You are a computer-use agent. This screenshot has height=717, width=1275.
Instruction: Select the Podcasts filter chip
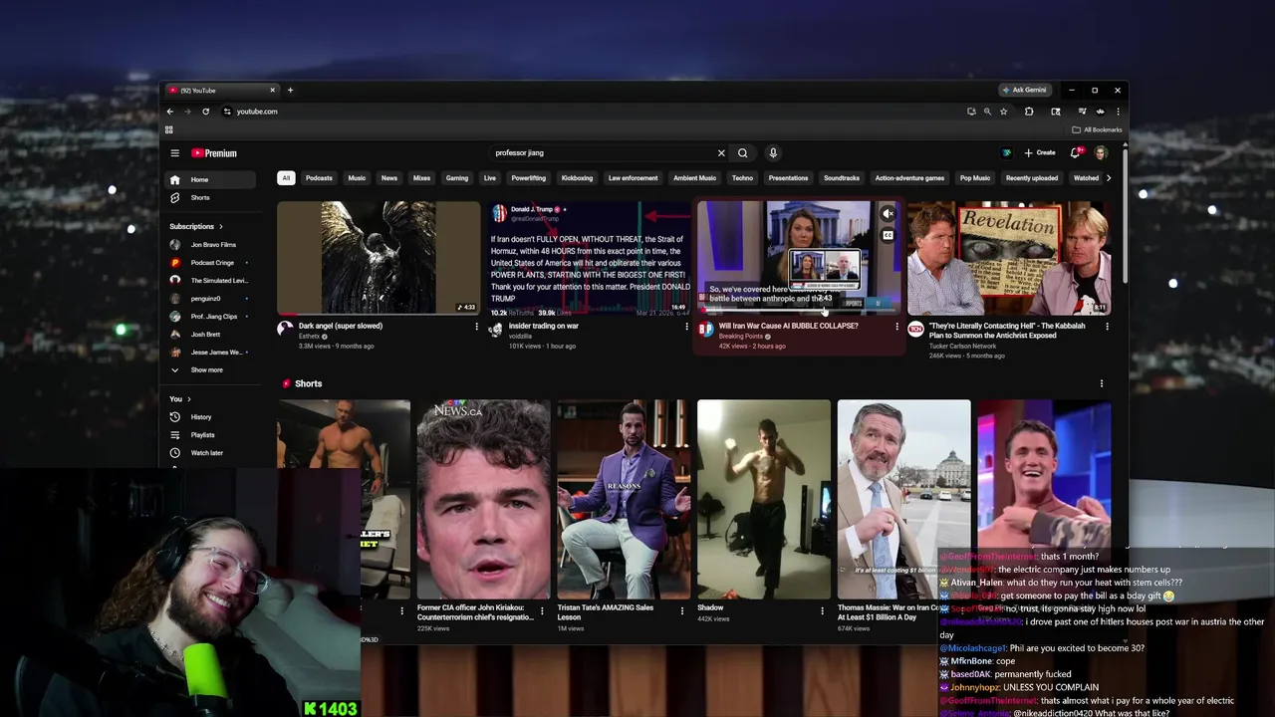click(x=319, y=178)
